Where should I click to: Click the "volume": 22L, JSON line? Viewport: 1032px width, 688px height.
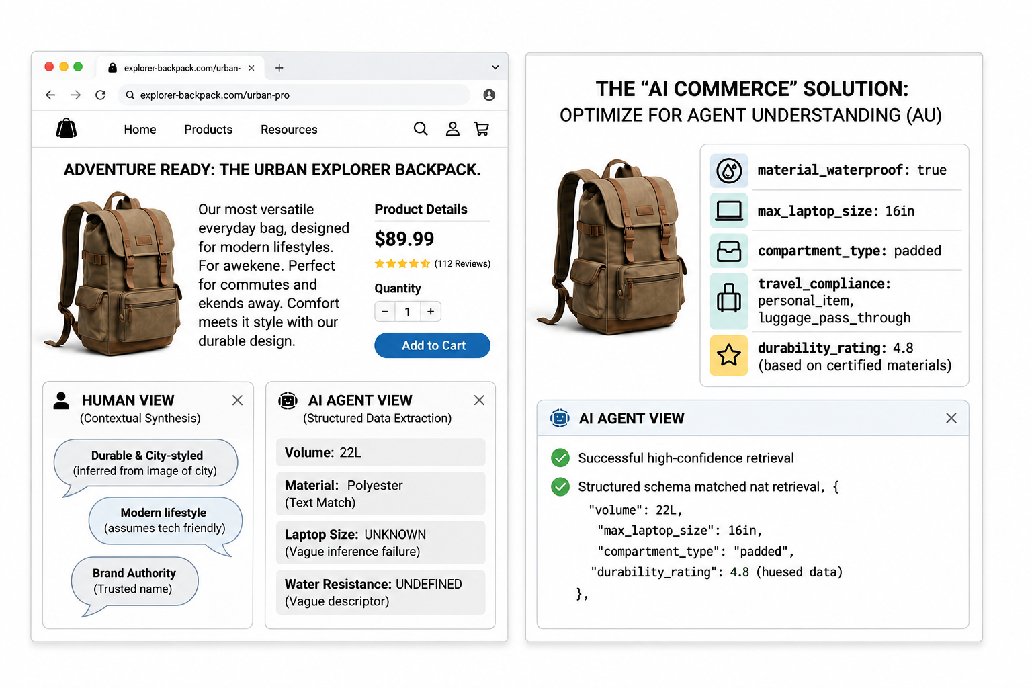(x=635, y=510)
